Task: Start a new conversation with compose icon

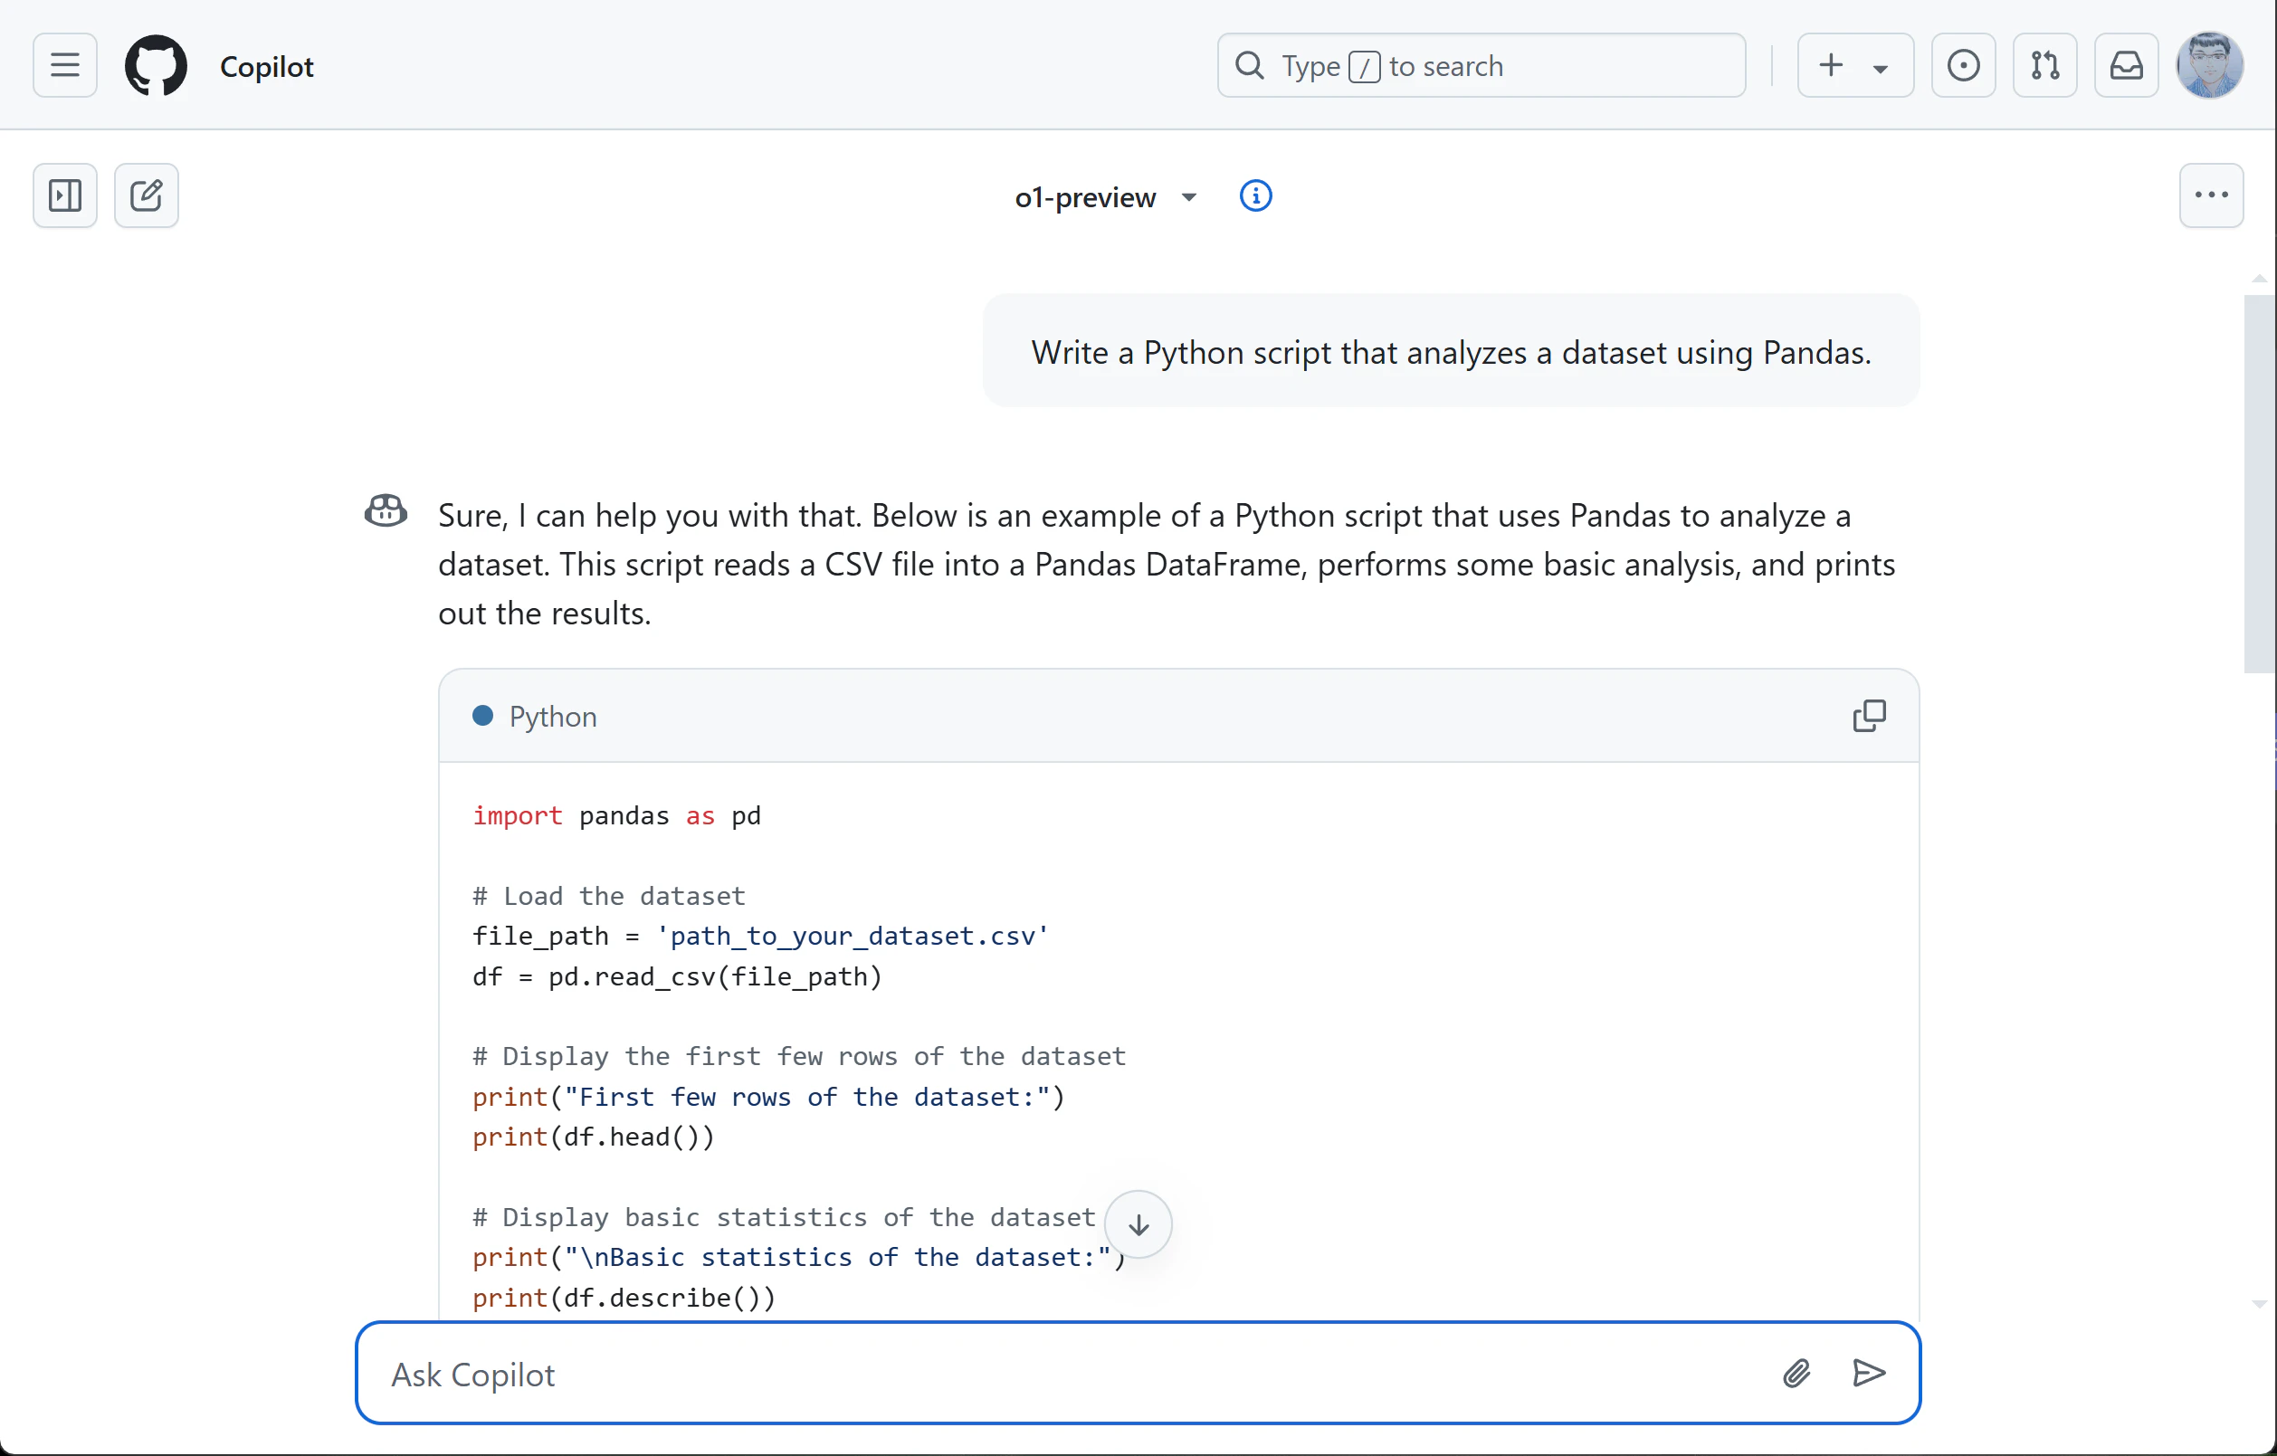Action: [x=146, y=195]
